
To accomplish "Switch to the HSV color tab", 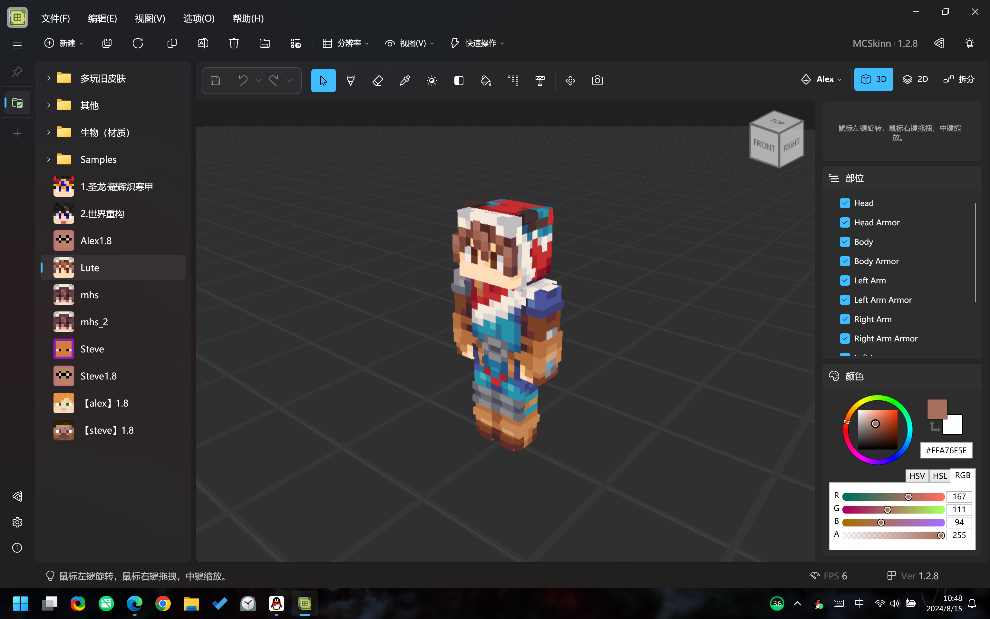I will point(917,476).
